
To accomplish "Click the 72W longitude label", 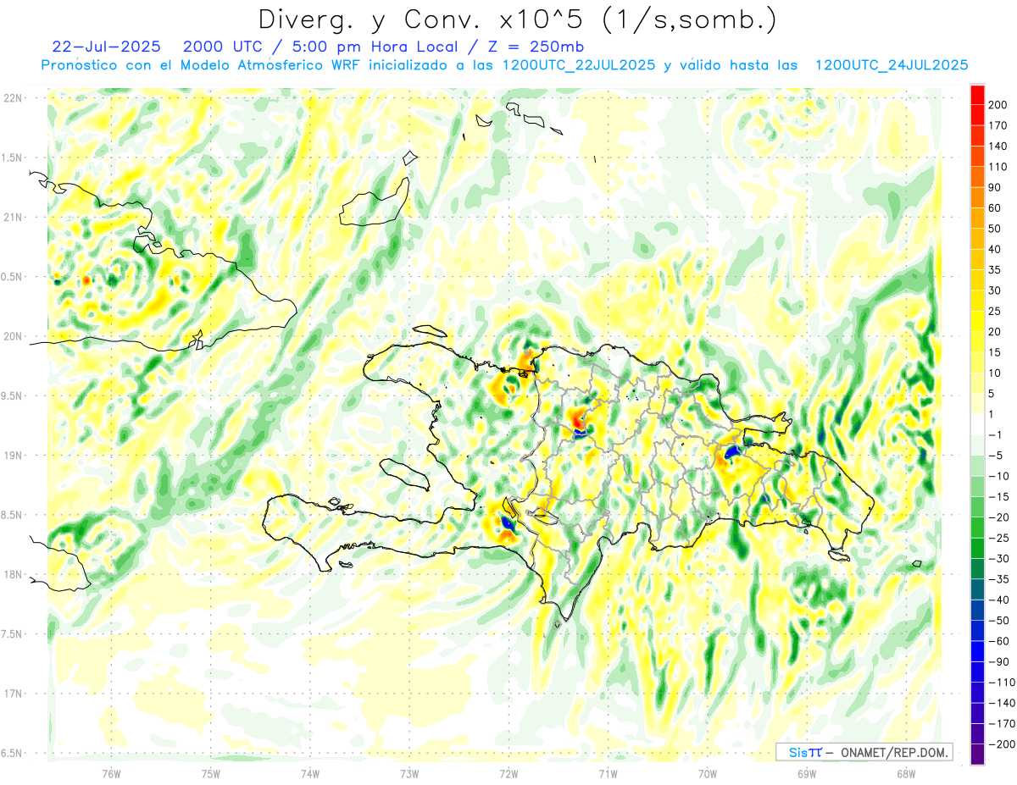I will (508, 774).
